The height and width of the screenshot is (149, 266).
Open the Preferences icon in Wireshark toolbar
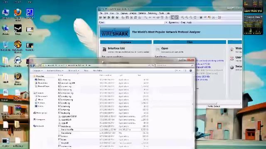[x=213, y=17]
